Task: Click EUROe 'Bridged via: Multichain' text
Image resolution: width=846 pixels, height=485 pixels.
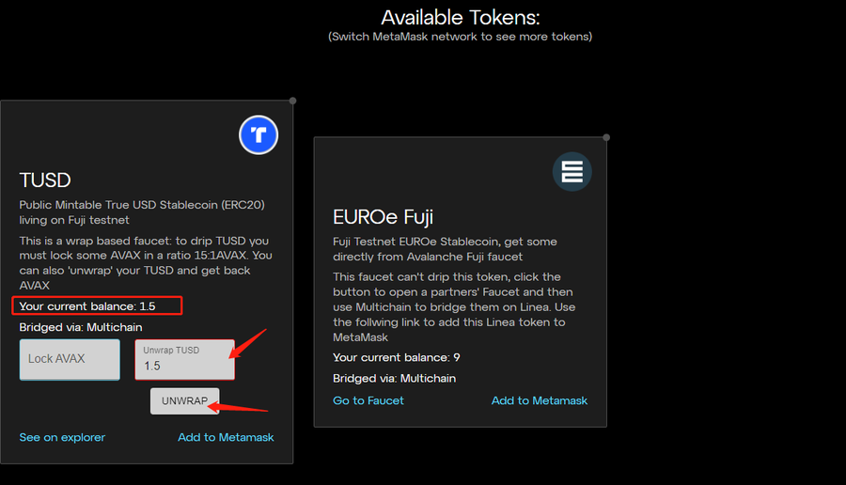Action: coord(395,379)
